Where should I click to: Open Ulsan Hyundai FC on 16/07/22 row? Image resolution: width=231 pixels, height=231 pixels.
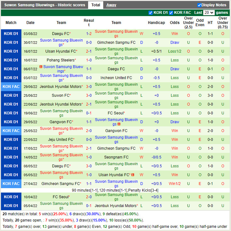click(x=60, y=51)
